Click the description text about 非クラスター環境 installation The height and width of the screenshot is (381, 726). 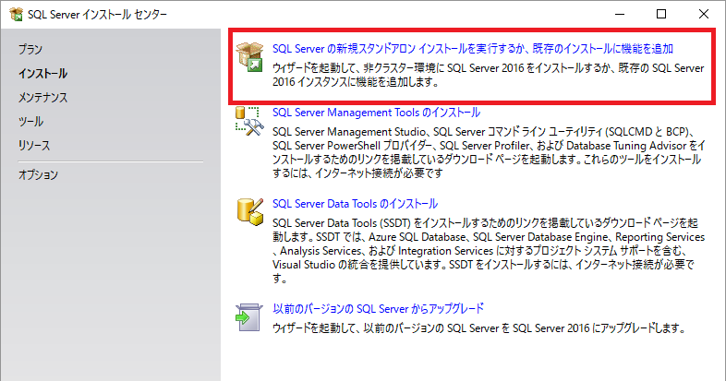click(x=489, y=75)
